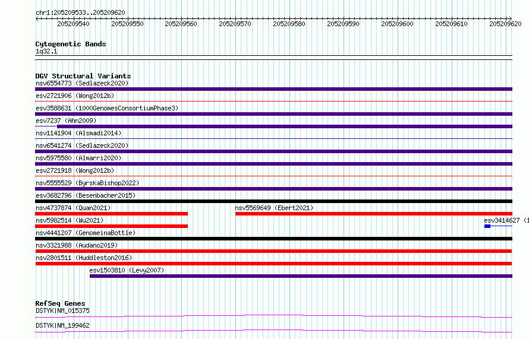This screenshot has height=339, width=529.
Task: Click the purple bar under esv1503810 (Levy2007)
Action: tap(301, 276)
